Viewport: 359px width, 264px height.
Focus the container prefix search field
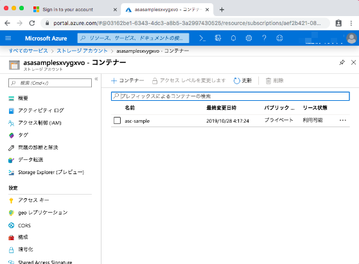tap(231, 96)
